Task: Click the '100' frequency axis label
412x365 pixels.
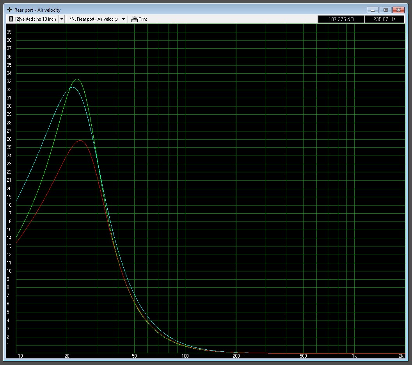Action: coord(185,356)
